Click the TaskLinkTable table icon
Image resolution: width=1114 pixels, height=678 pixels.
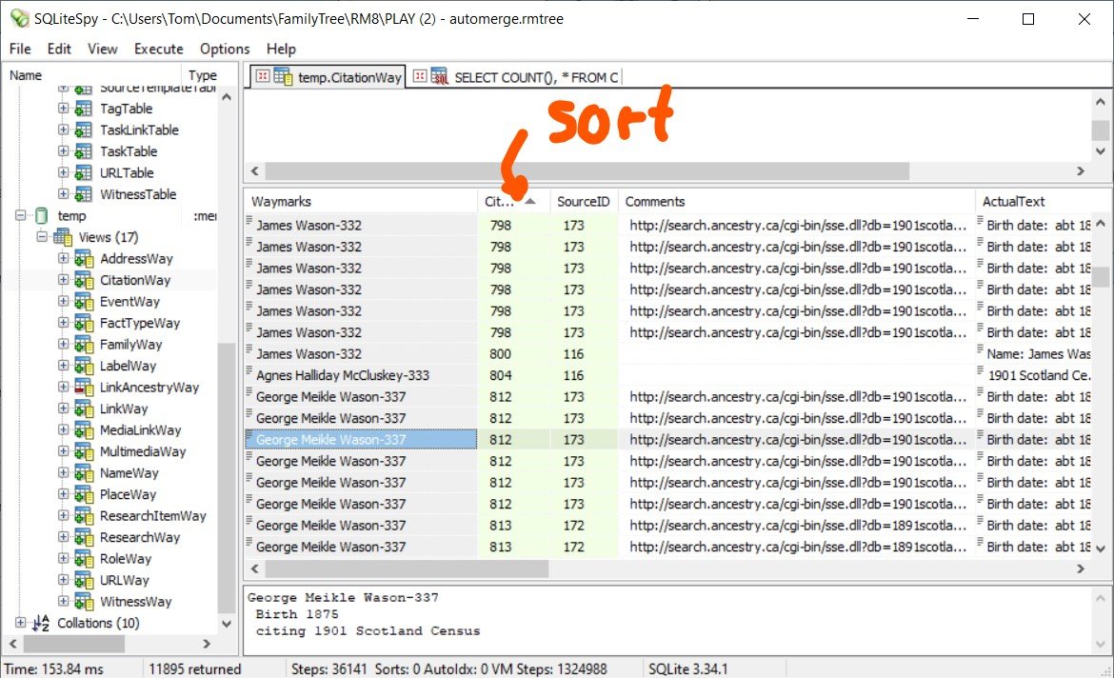click(x=83, y=130)
